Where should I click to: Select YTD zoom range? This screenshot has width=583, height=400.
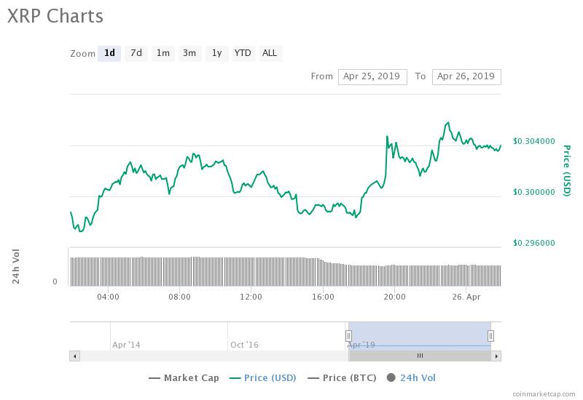(243, 53)
